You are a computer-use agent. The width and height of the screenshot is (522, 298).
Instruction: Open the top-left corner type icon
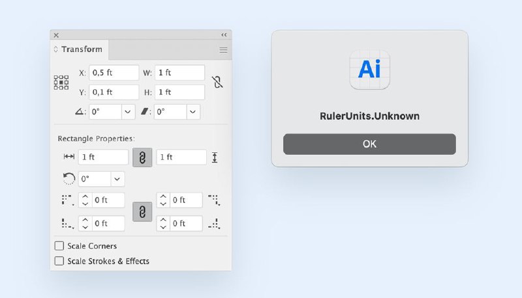68,200
